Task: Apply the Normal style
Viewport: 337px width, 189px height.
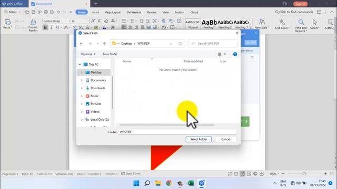Action: coord(193,24)
